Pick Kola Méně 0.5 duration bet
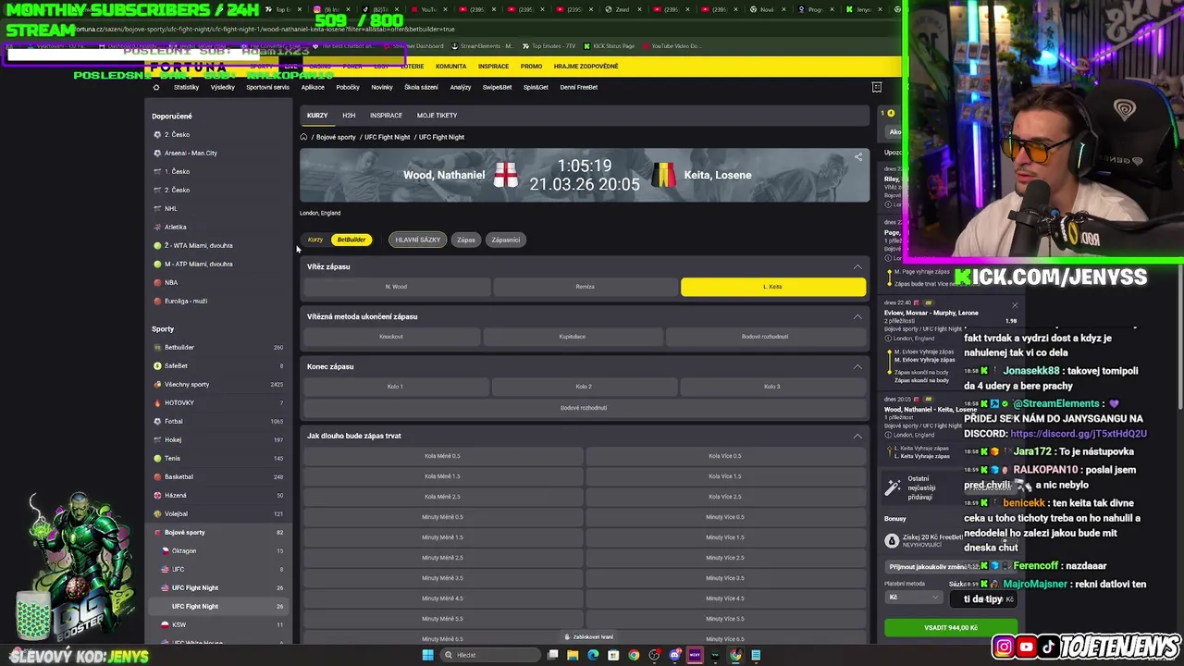The width and height of the screenshot is (1184, 666). click(442, 456)
